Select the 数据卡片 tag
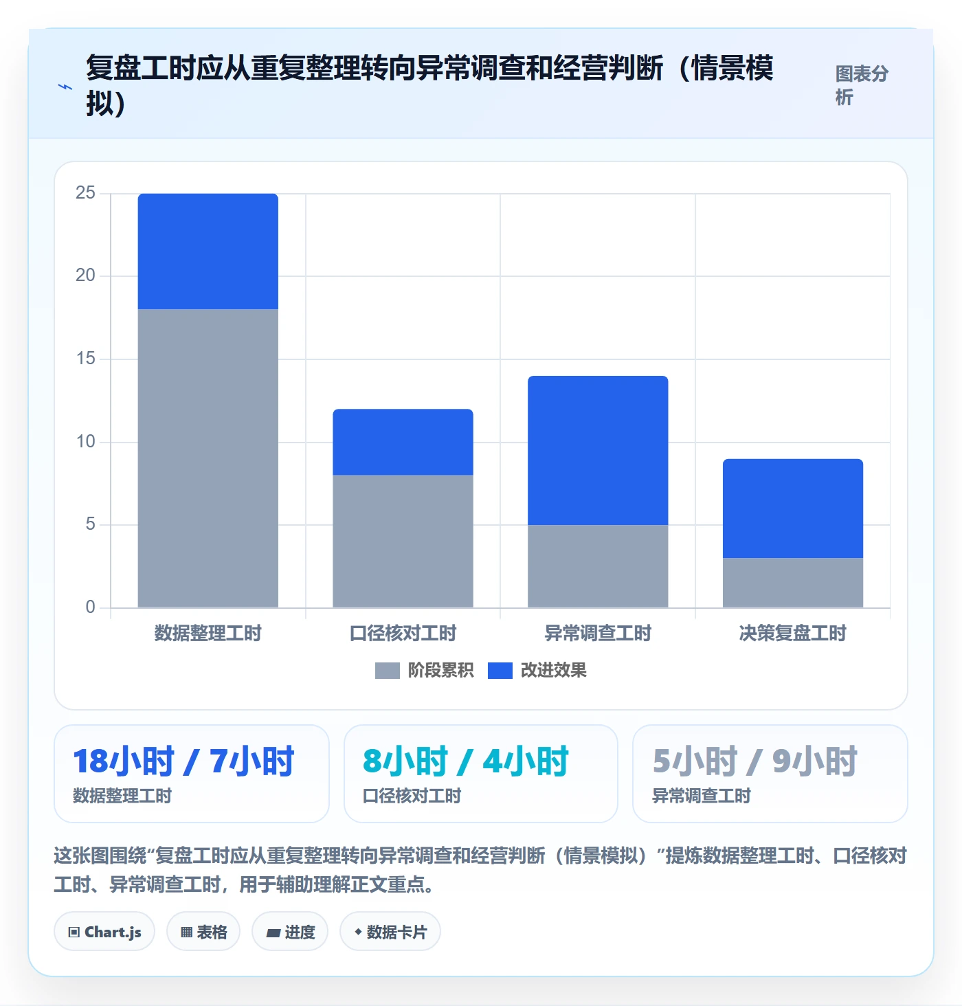 tap(390, 932)
